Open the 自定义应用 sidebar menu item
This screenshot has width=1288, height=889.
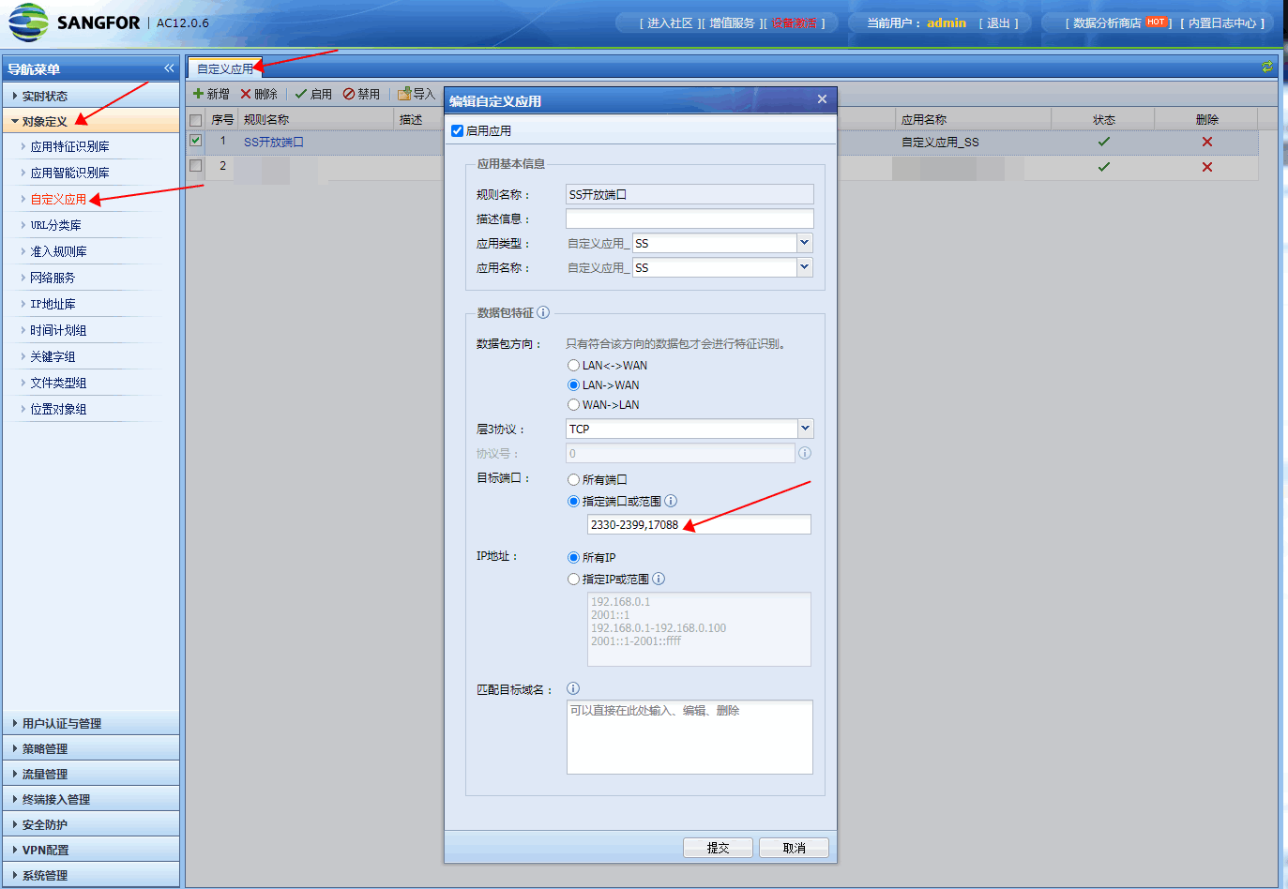coord(58,199)
